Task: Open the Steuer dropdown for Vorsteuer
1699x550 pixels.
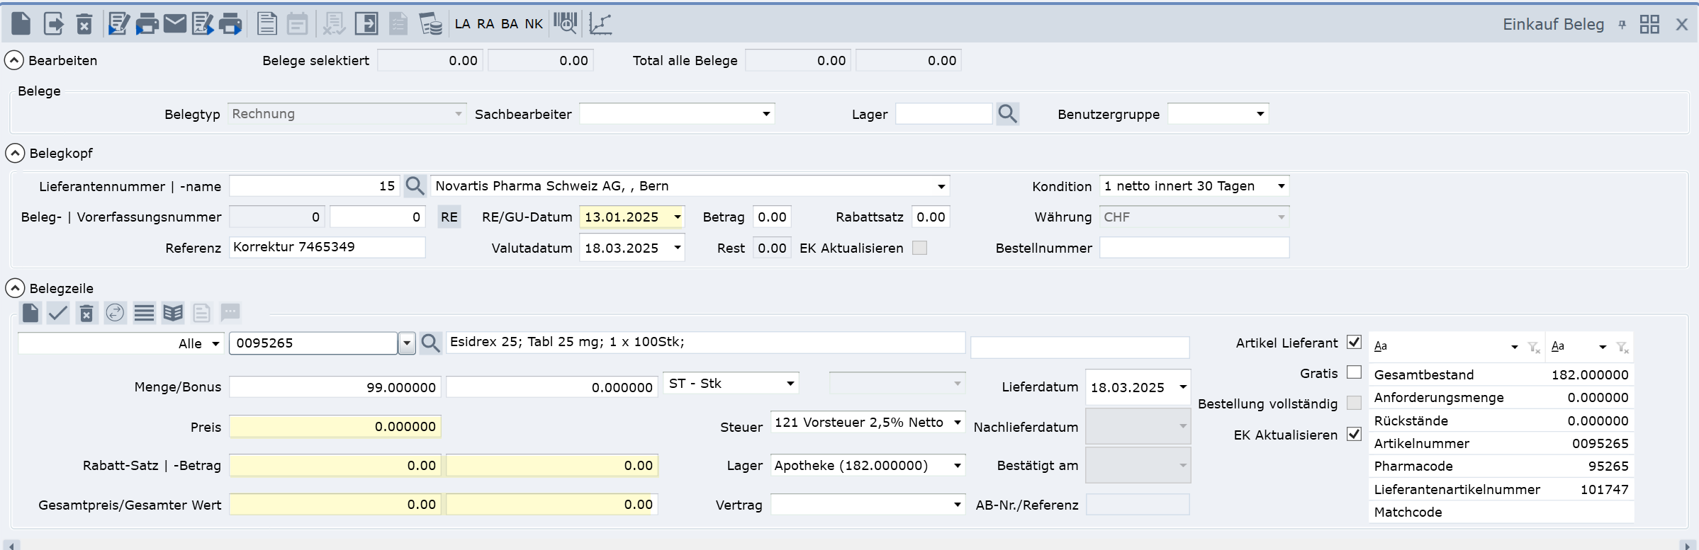Action: pos(957,423)
